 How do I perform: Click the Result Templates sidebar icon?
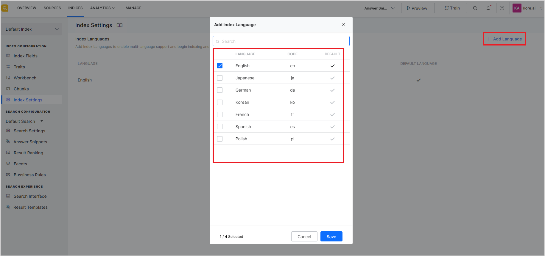[x=8, y=207]
